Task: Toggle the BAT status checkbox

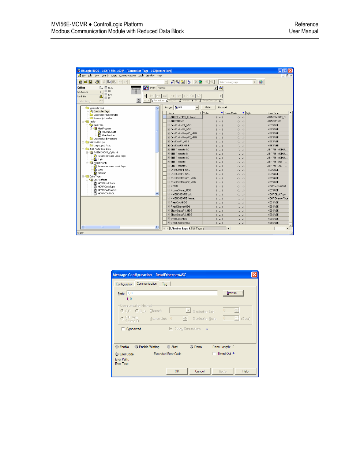Action: coord(106,94)
